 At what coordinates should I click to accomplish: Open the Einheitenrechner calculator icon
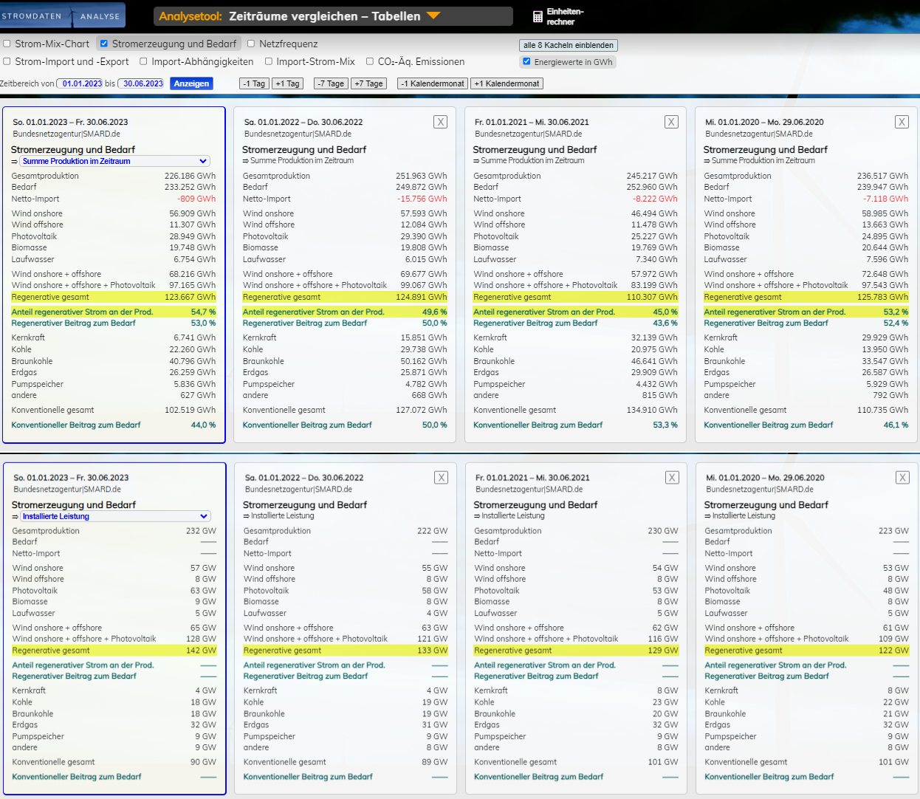pyautogui.click(x=538, y=16)
